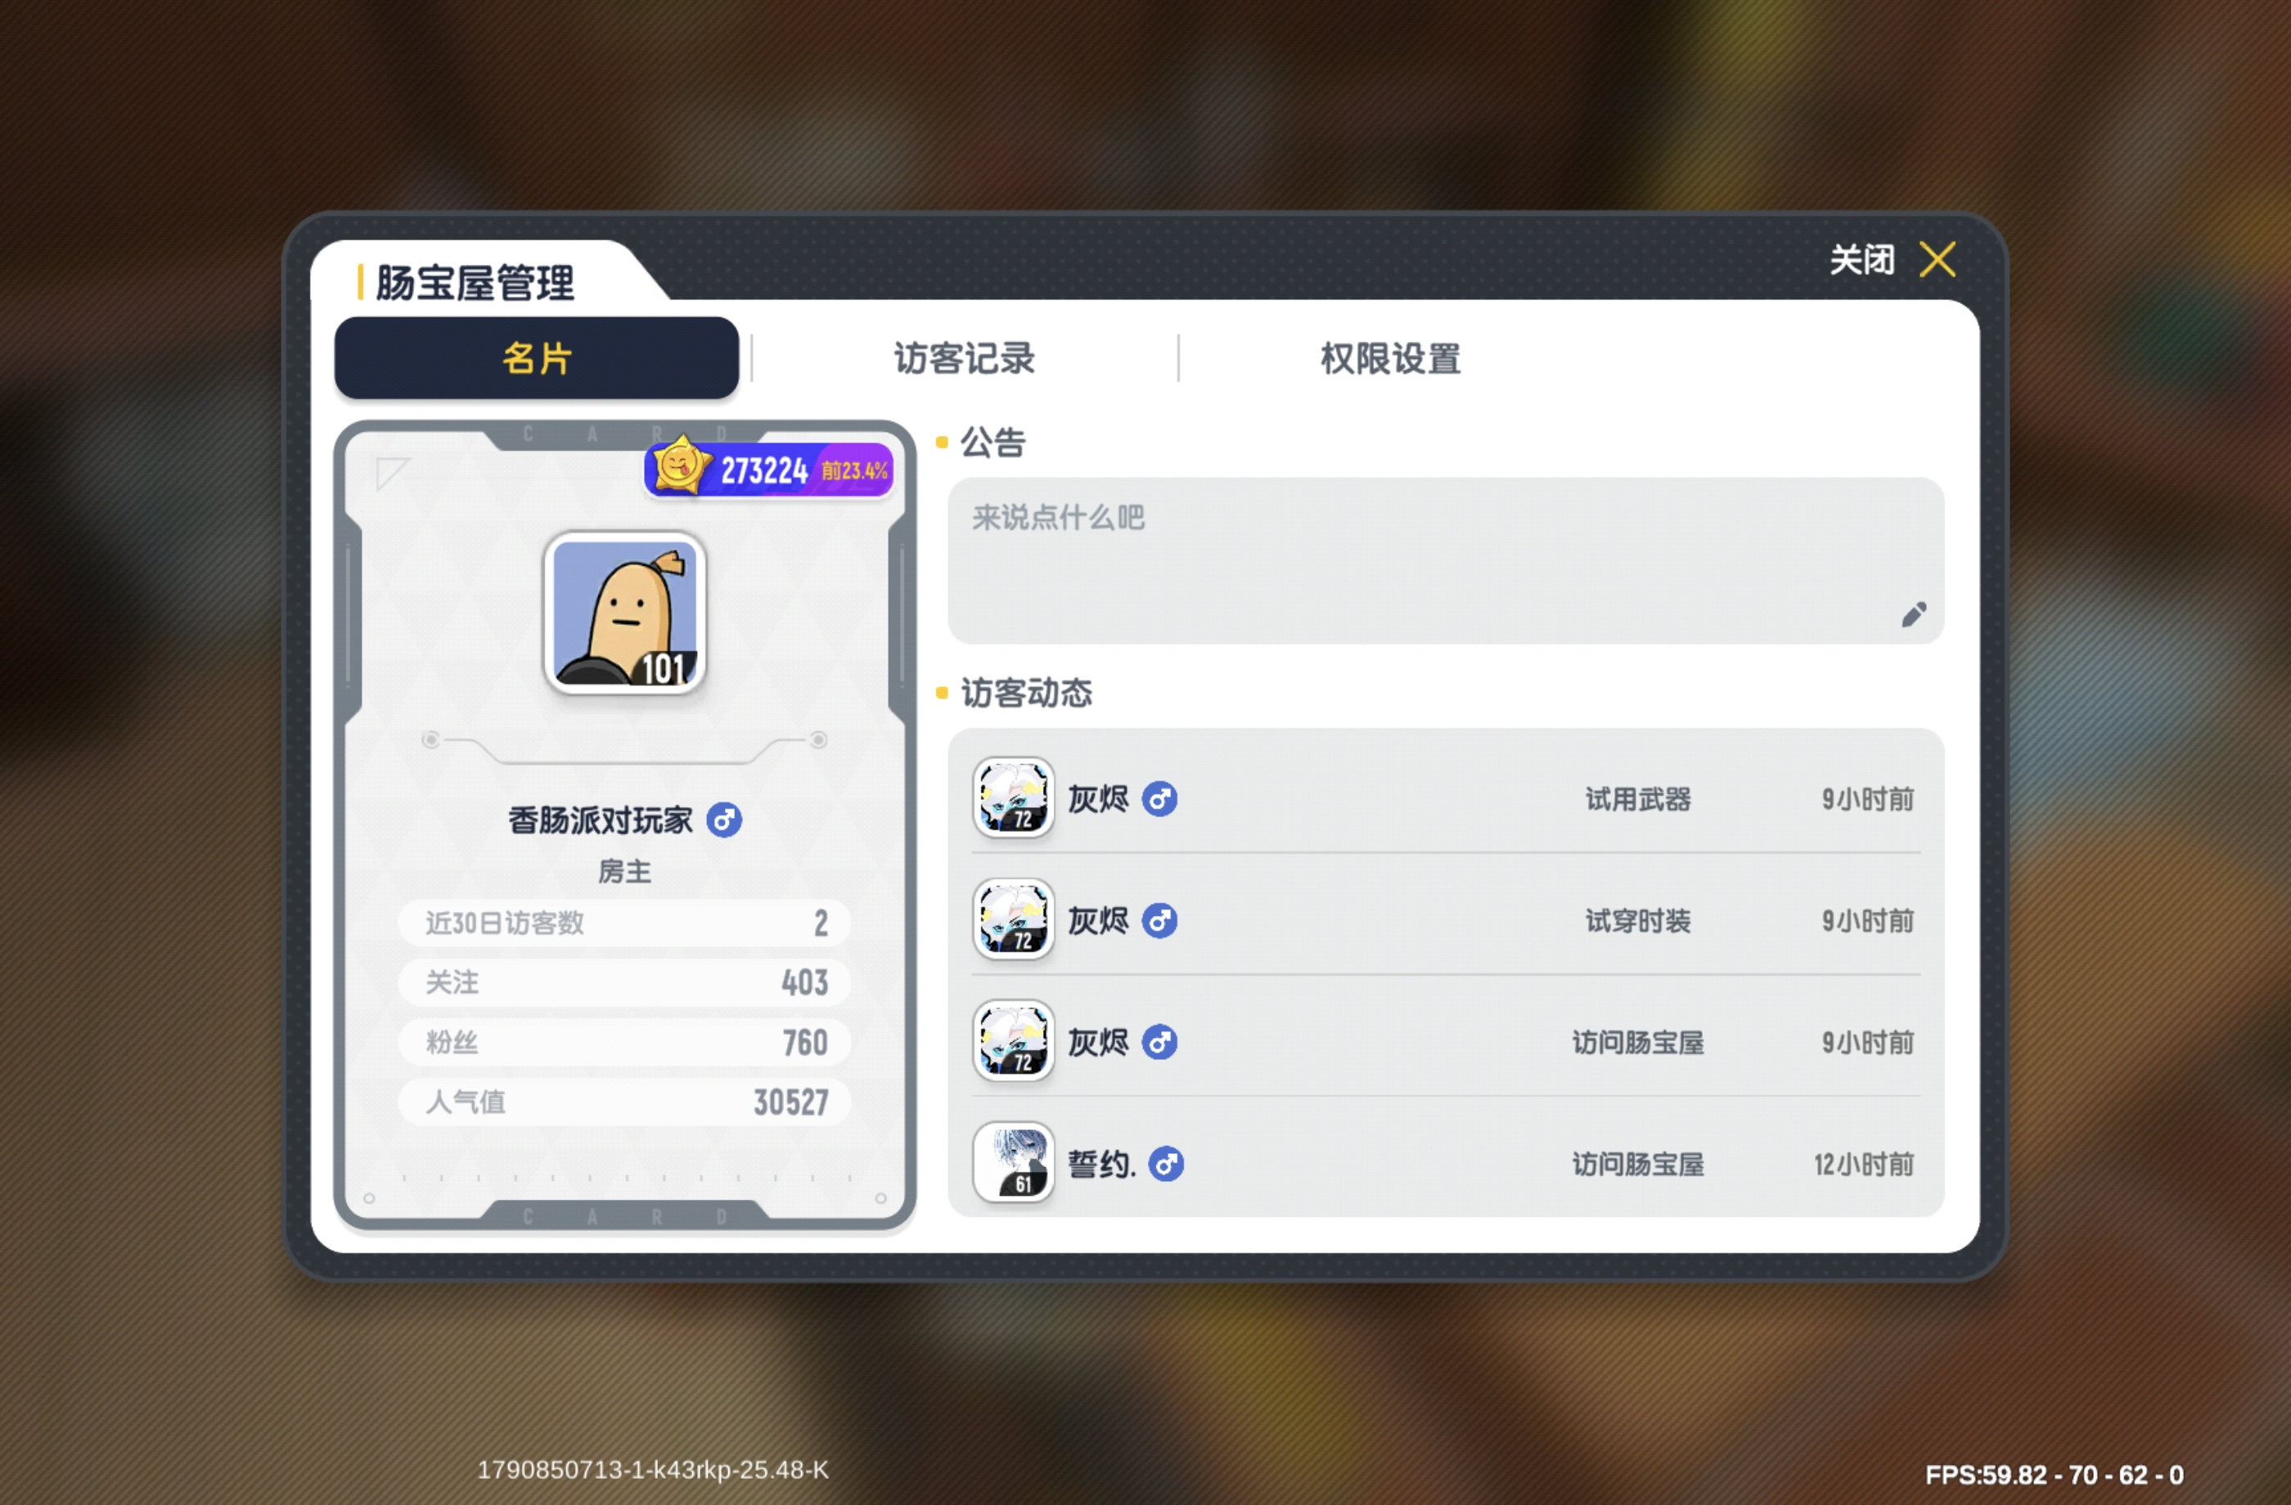This screenshot has height=1505, width=2291.
Task: Click the male gender icon beside 香肠派对玩家
Action: pos(724,820)
